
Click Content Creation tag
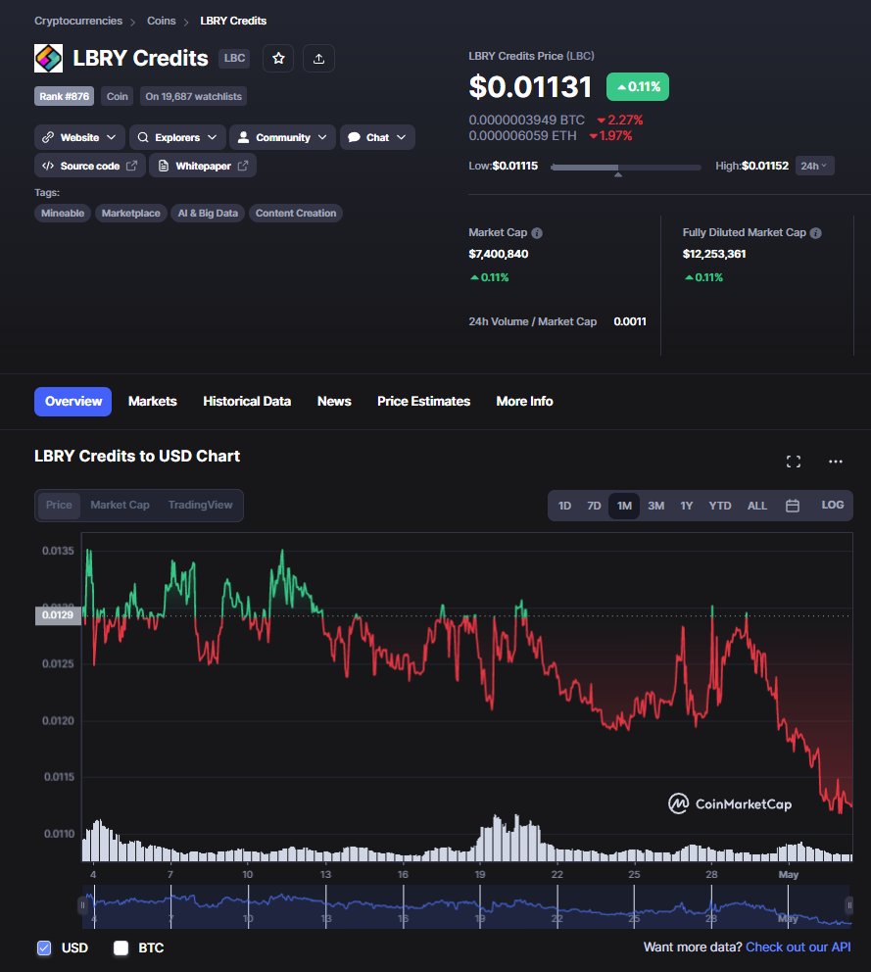coord(296,214)
